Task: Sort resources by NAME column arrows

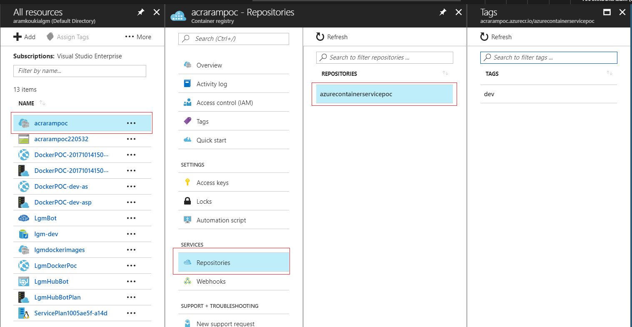Action: click(x=42, y=103)
